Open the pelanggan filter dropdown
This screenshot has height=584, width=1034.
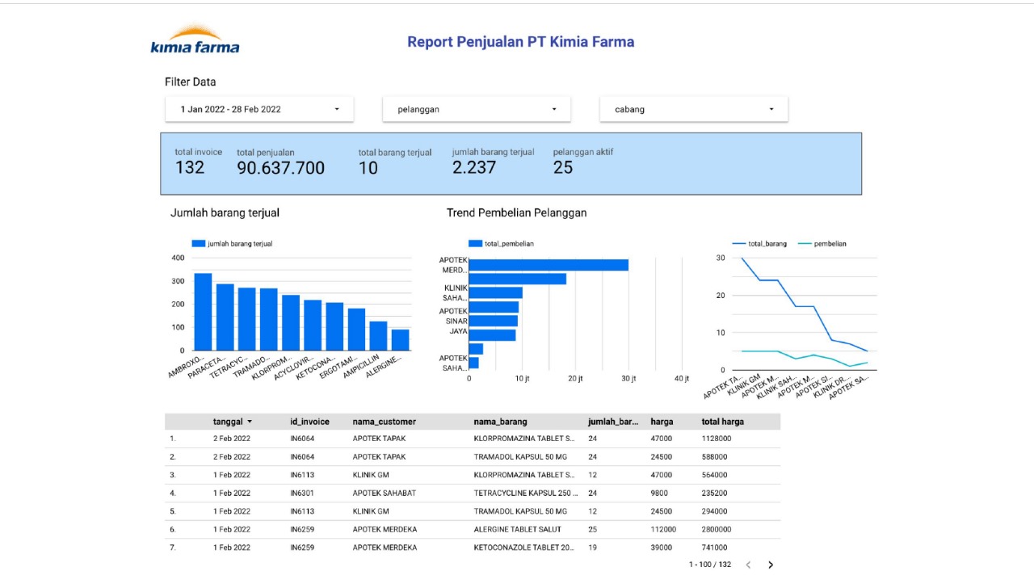click(477, 109)
